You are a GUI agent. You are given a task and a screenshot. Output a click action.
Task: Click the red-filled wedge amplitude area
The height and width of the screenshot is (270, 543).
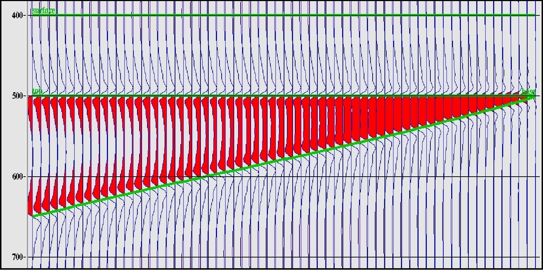tap(179, 143)
